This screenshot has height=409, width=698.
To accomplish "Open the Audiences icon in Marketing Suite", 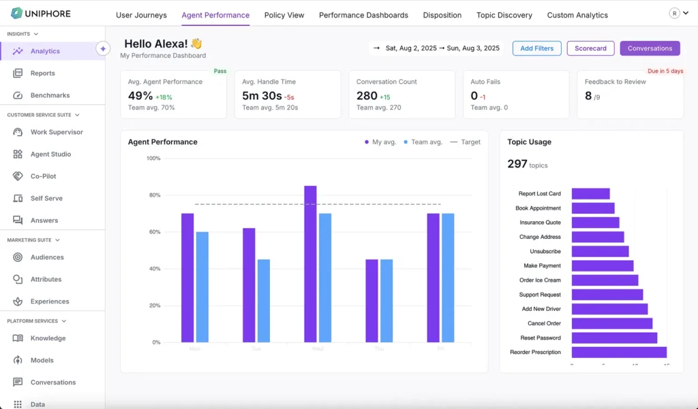I will 18,257.
